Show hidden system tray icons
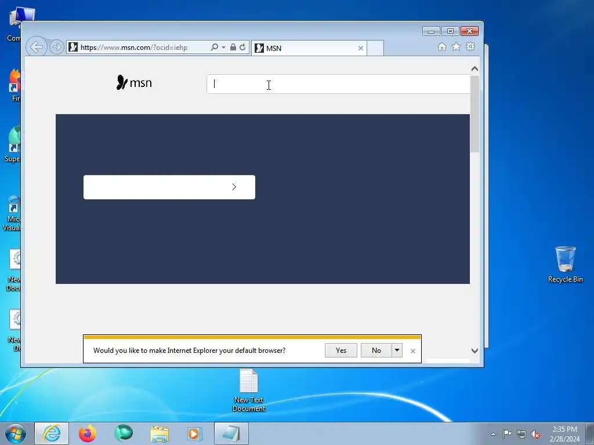This screenshot has height=445, width=594. (x=493, y=434)
